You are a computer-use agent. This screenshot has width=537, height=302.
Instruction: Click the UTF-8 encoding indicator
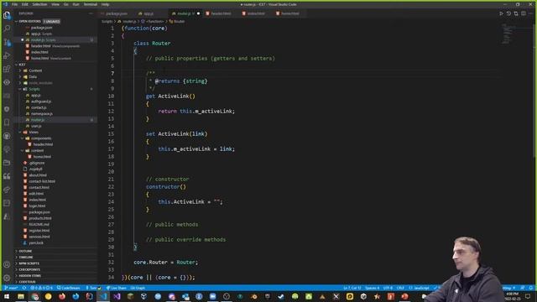[388, 288]
